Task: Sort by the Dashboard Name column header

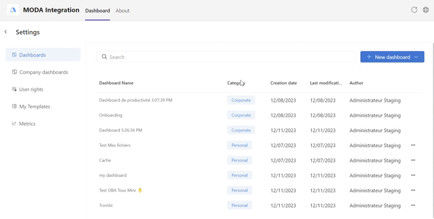Action: [116, 83]
